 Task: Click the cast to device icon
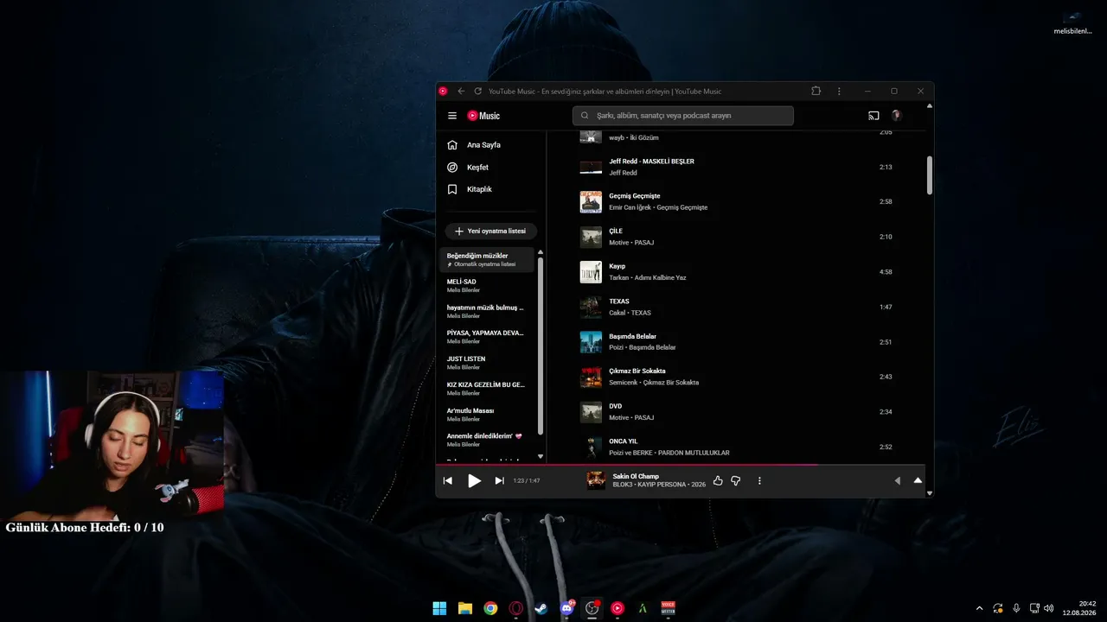873,116
